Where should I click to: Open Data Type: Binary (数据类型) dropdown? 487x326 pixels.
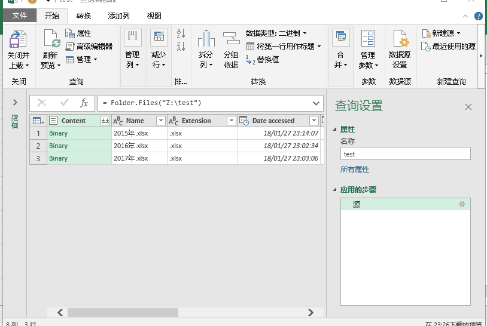click(x=276, y=33)
